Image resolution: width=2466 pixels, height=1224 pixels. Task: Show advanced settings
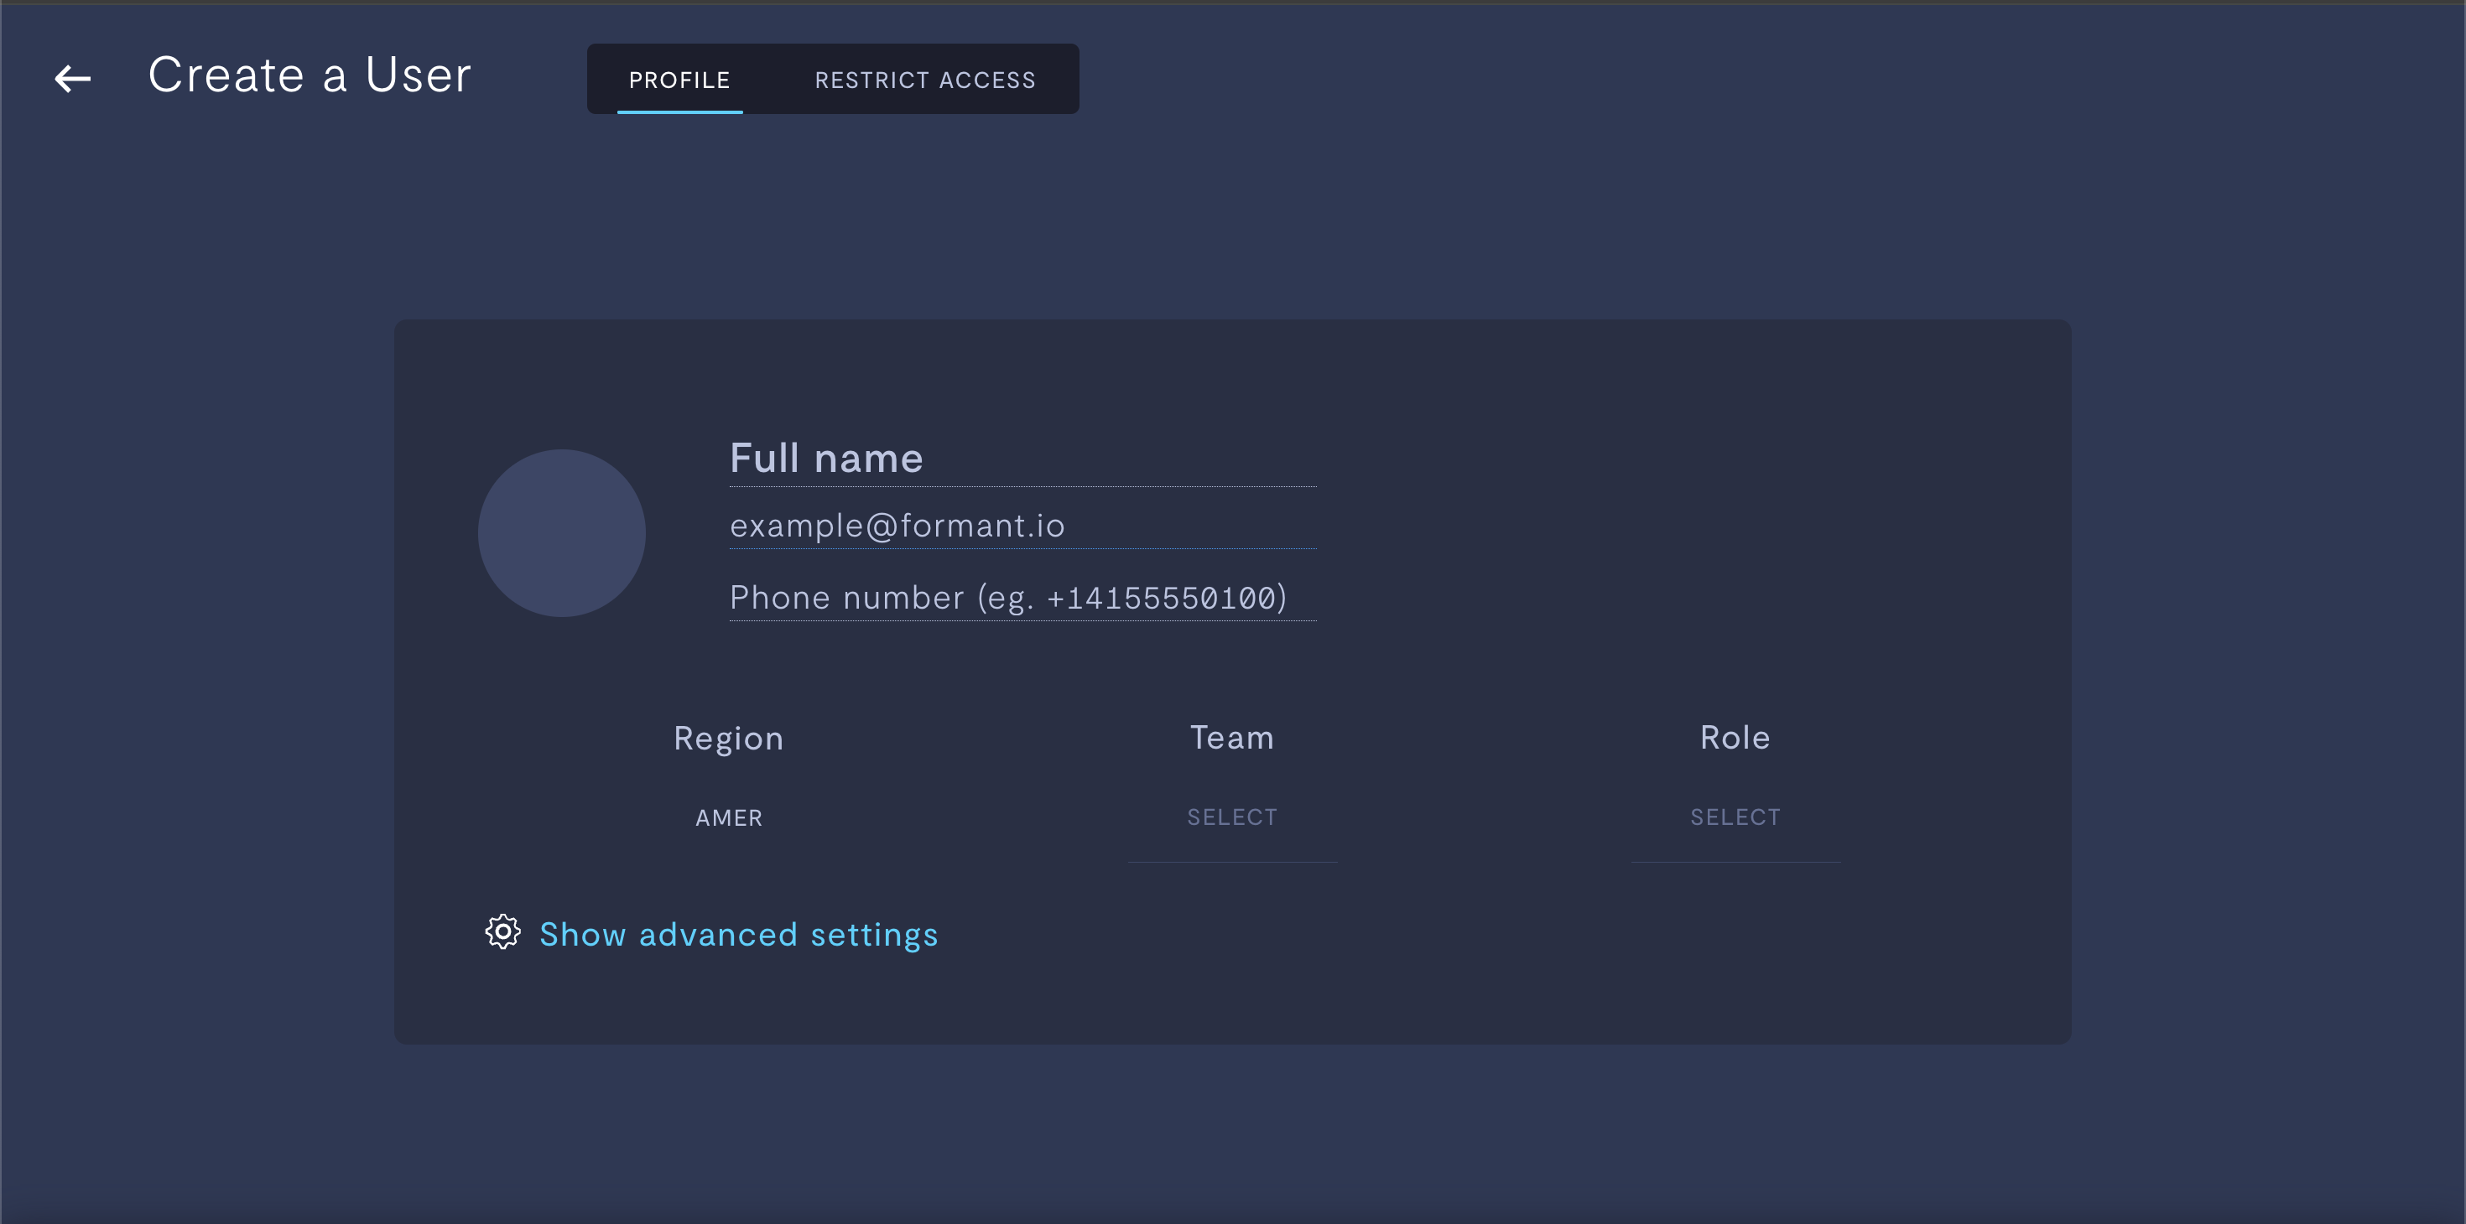pos(738,934)
